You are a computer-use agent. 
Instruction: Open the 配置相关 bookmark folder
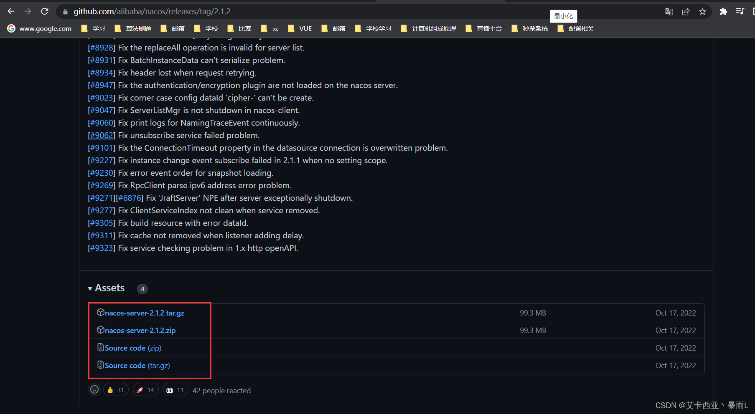point(576,28)
